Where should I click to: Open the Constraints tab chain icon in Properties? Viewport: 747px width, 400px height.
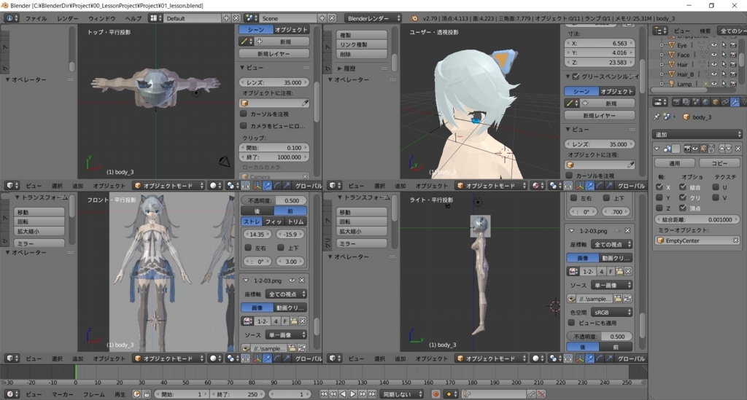tap(725, 102)
